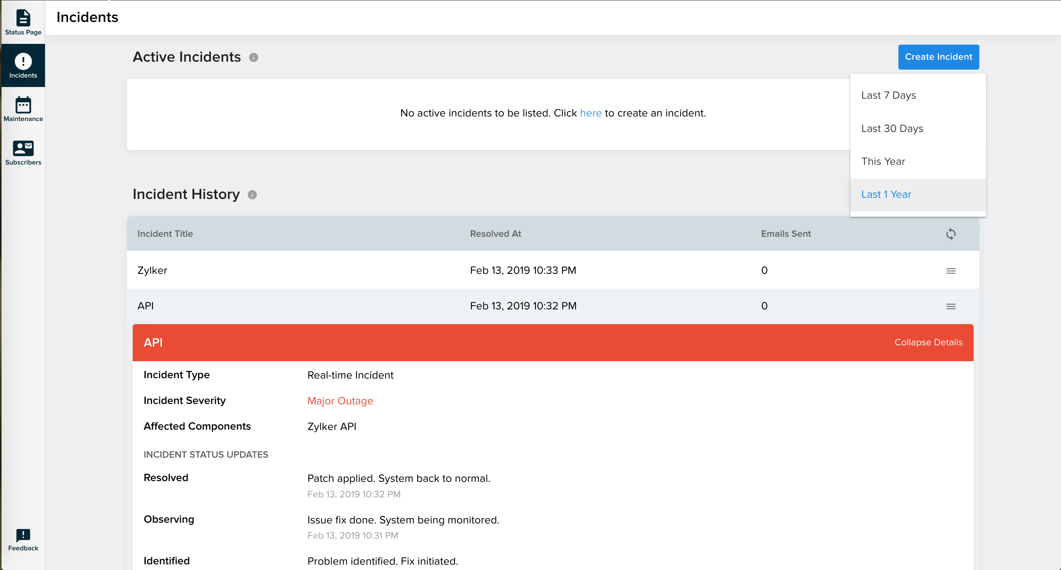Viewport: 1061px width, 570px height.
Task: Click info icon beside Active Incidents
Action: [254, 57]
